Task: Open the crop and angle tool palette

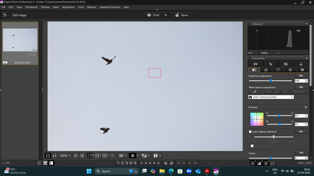Action: (x=271, y=64)
